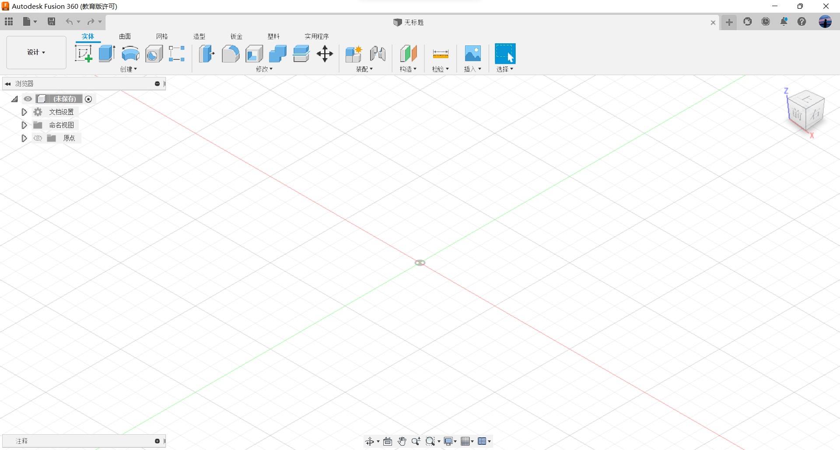Screen dimensions: 840x450
Task: Open the 设计 workspace dropdown
Action: point(36,52)
